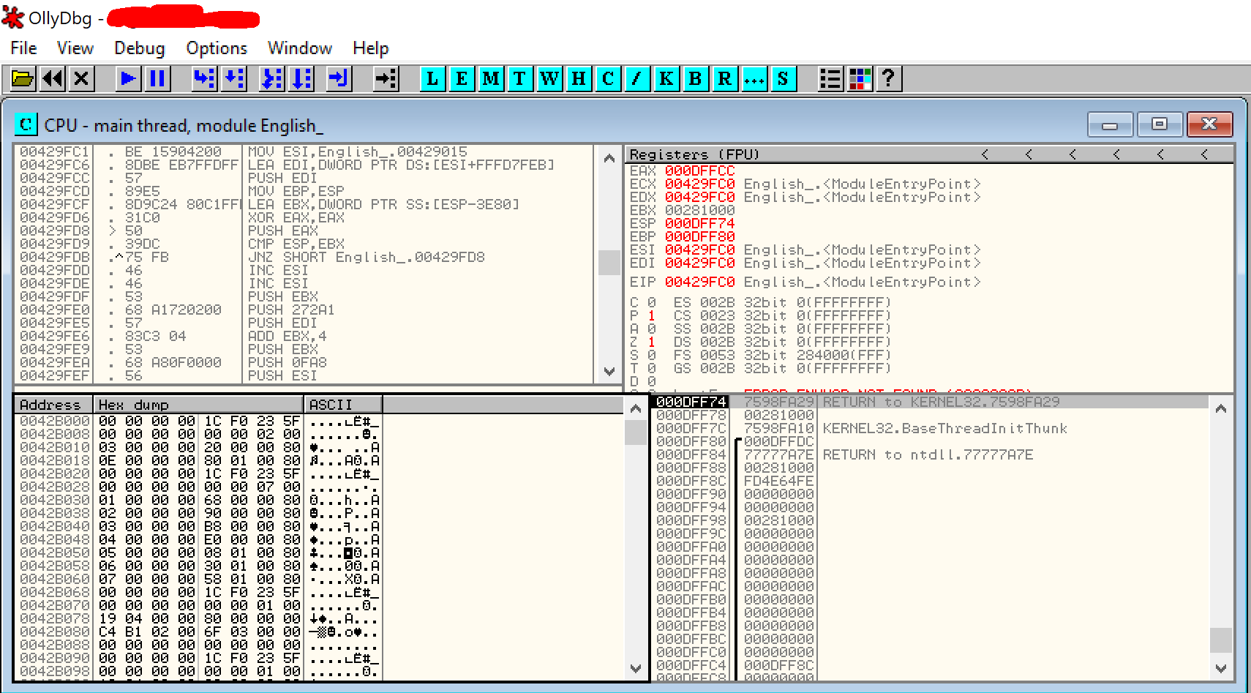
Task: Close the debugged program with the X toolbar icon
Action: (82, 78)
